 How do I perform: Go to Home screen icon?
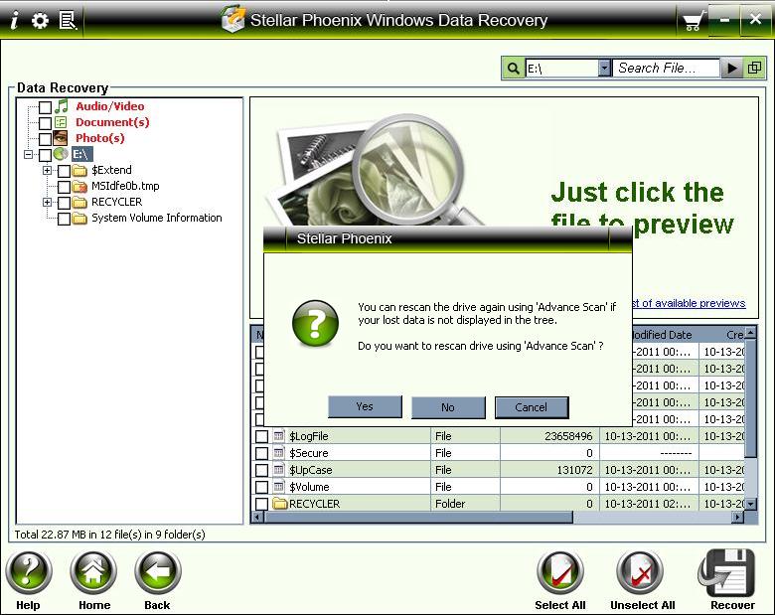[x=93, y=572]
